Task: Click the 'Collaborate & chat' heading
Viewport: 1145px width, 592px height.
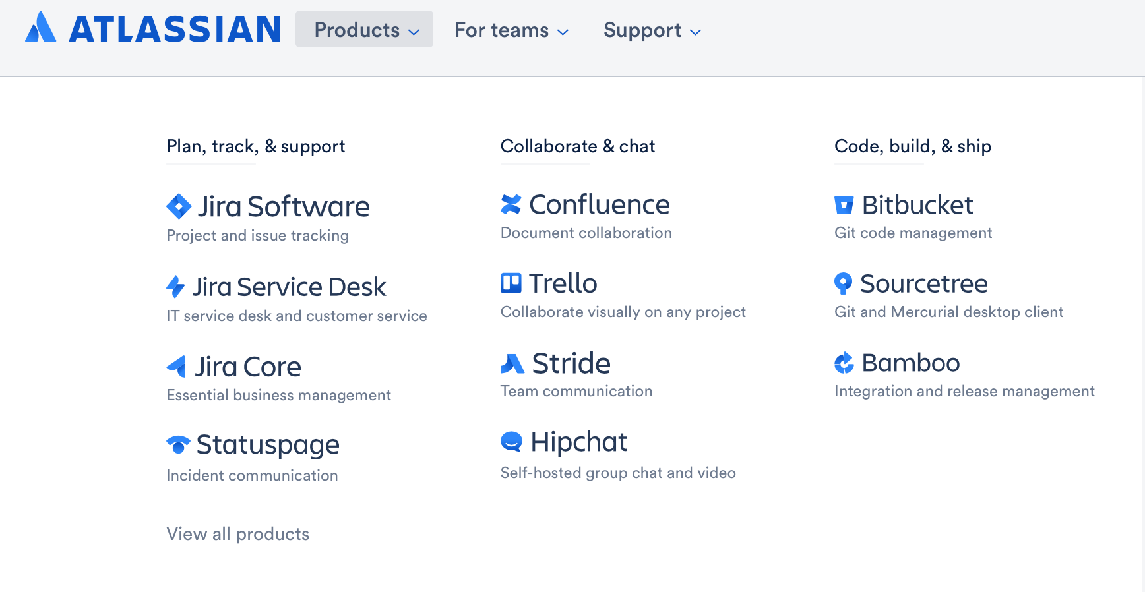Action: (x=578, y=146)
